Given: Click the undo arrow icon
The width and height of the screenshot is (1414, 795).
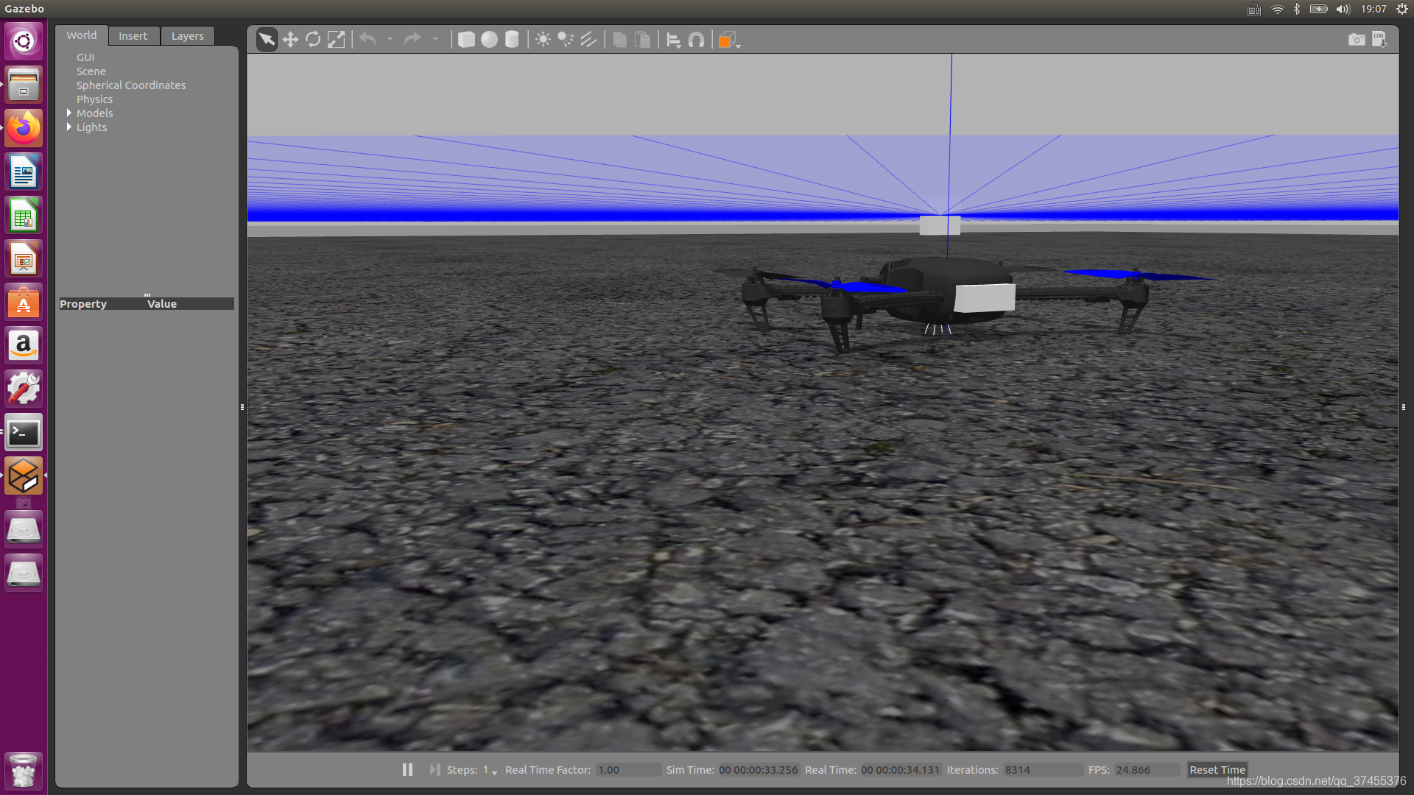Looking at the screenshot, I should click(367, 39).
